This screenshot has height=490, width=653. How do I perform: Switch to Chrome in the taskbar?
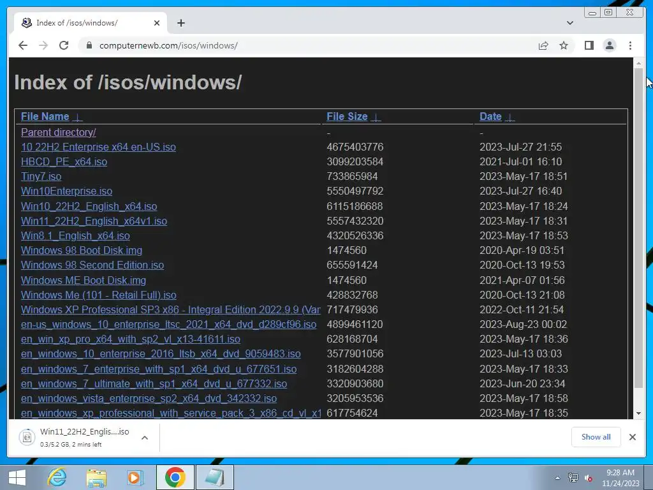click(175, 477)
